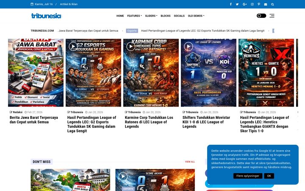This screenshot has width=305, height=191.
Task: Play video on Karmine Corp card
Action: pos(131,46)
